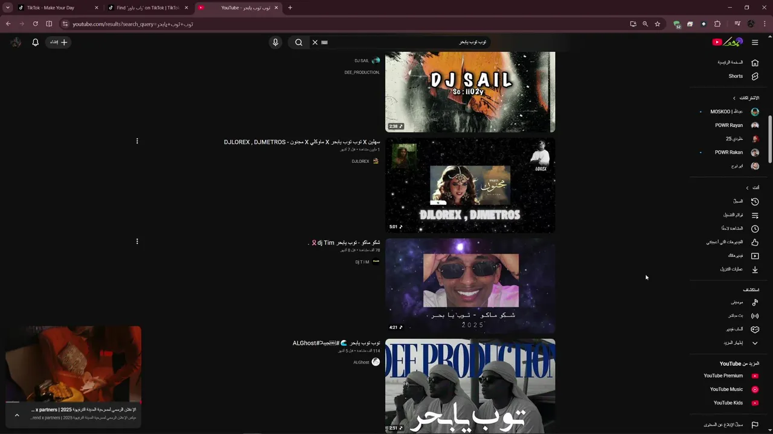Screen dimensions: 773x434
Task: Open more options for DJLOREX video
Action: [137, 141]
